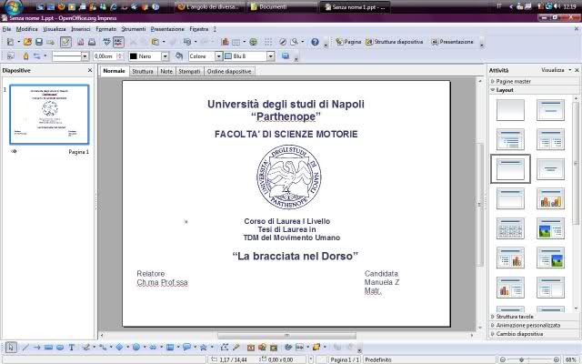Pick the ellipse tool
The width and height of the screenshot is (582, 364).
tap(60, 348)
